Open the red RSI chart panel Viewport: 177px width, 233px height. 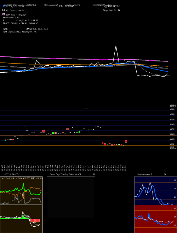point(155,219)
